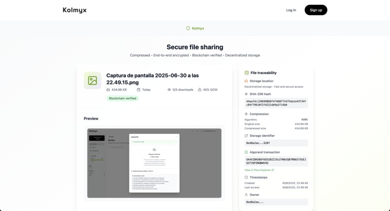
Task: Click the AES-GCM encryption label
Action: 210,90
